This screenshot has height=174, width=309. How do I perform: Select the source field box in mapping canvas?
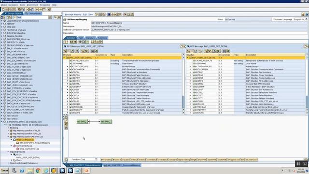click(82, 121)
